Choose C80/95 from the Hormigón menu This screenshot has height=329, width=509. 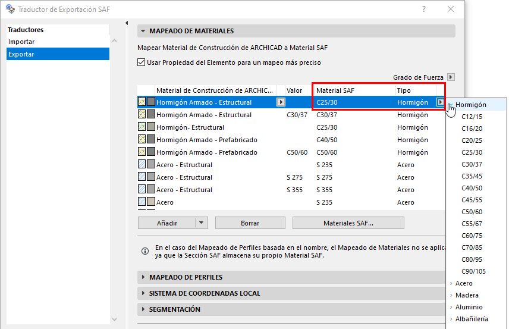472,259
